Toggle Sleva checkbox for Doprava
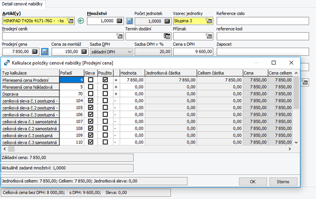 pyautogui.click(x=91, y=94)
